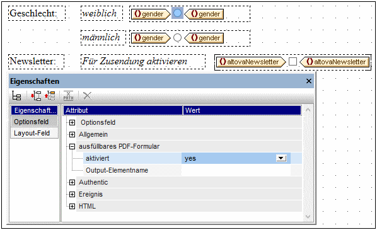The height and width of the screenshot is (230, 377).
Task: Click the männlich label text
Action: tap(101, 37)
